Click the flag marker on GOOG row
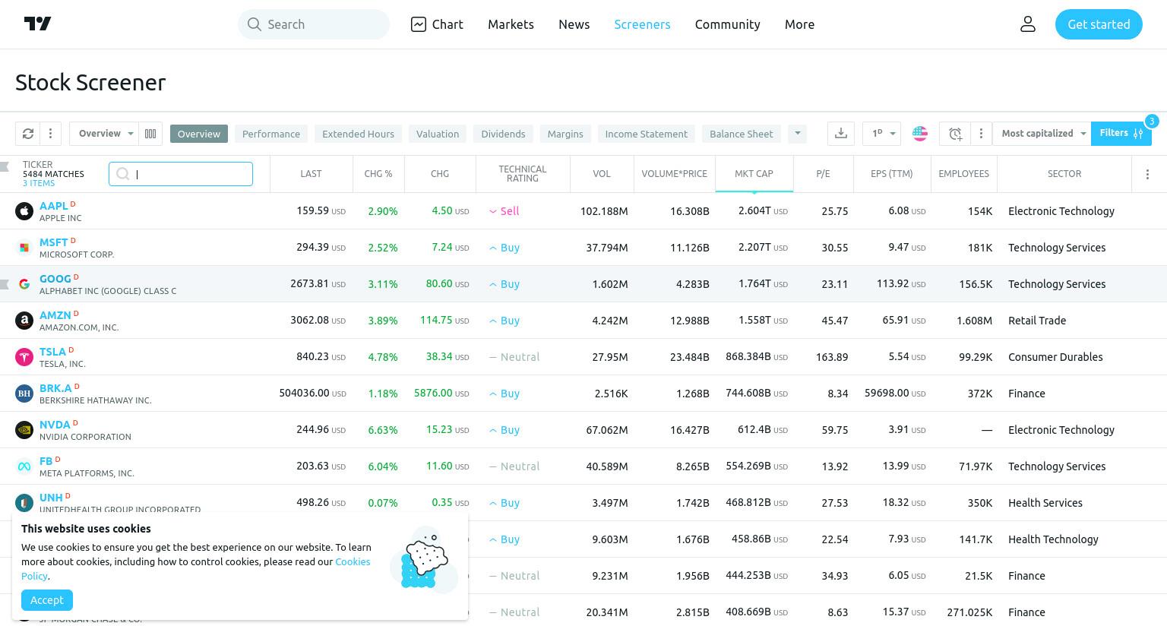The height and width of the screenshot is (626, 1167). (5, 284)
